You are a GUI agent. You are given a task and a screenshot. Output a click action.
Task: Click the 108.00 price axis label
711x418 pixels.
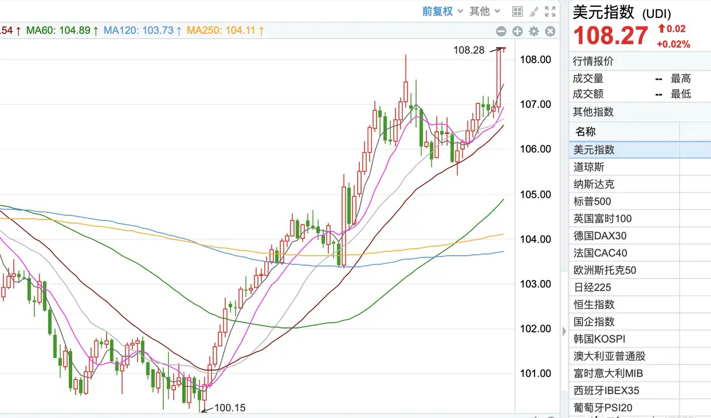535,59
